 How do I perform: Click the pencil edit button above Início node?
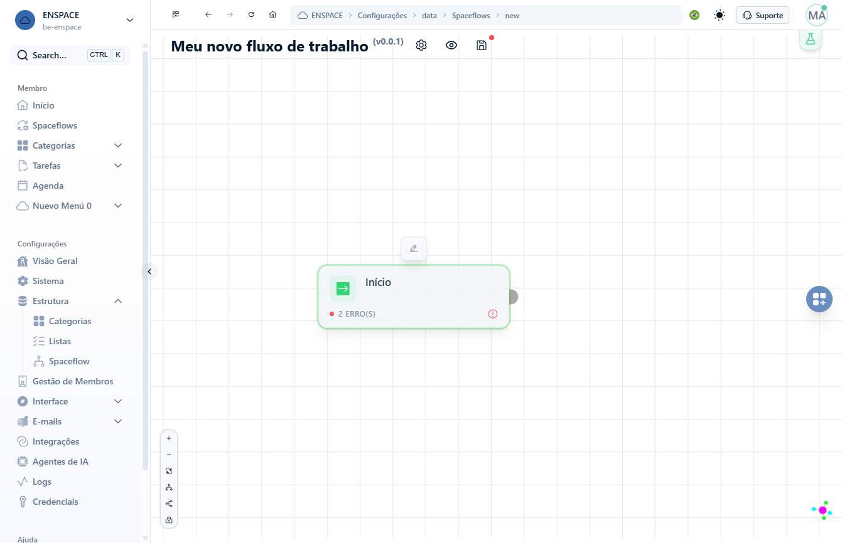(x=414, y=248)
